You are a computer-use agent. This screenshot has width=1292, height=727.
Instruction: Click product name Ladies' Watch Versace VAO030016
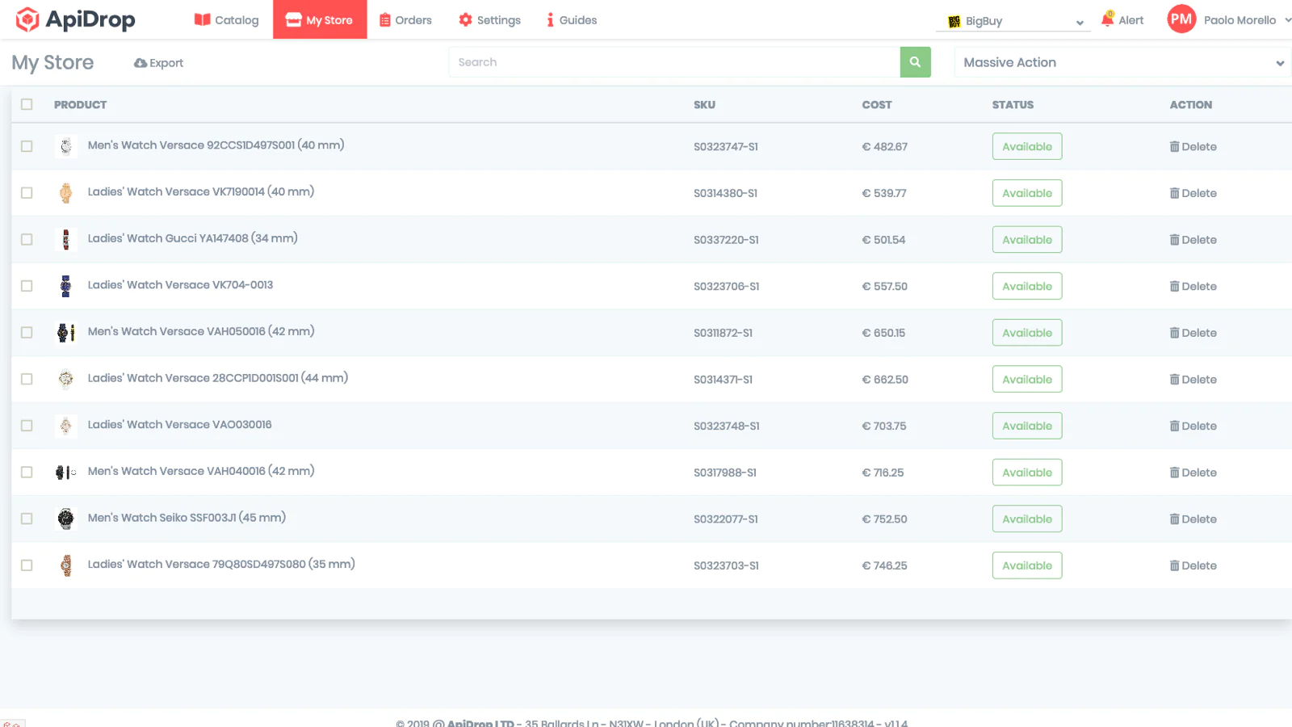tap(179, 424)
